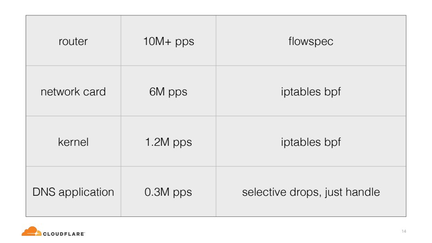Click the slide page number 14
This screenshot has height=243, width=432.
pos(404,231)
